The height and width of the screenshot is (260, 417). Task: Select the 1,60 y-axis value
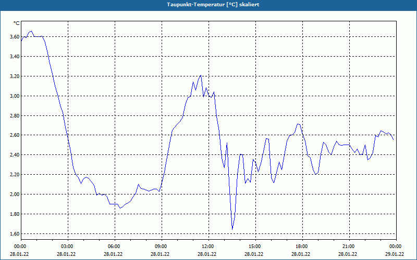15,233
